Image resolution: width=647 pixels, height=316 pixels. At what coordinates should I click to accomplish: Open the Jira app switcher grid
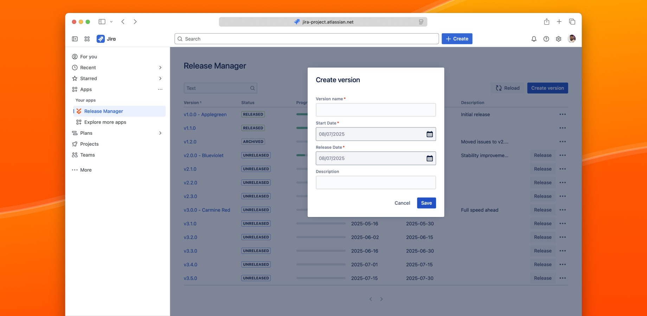(x=87, y=39)
